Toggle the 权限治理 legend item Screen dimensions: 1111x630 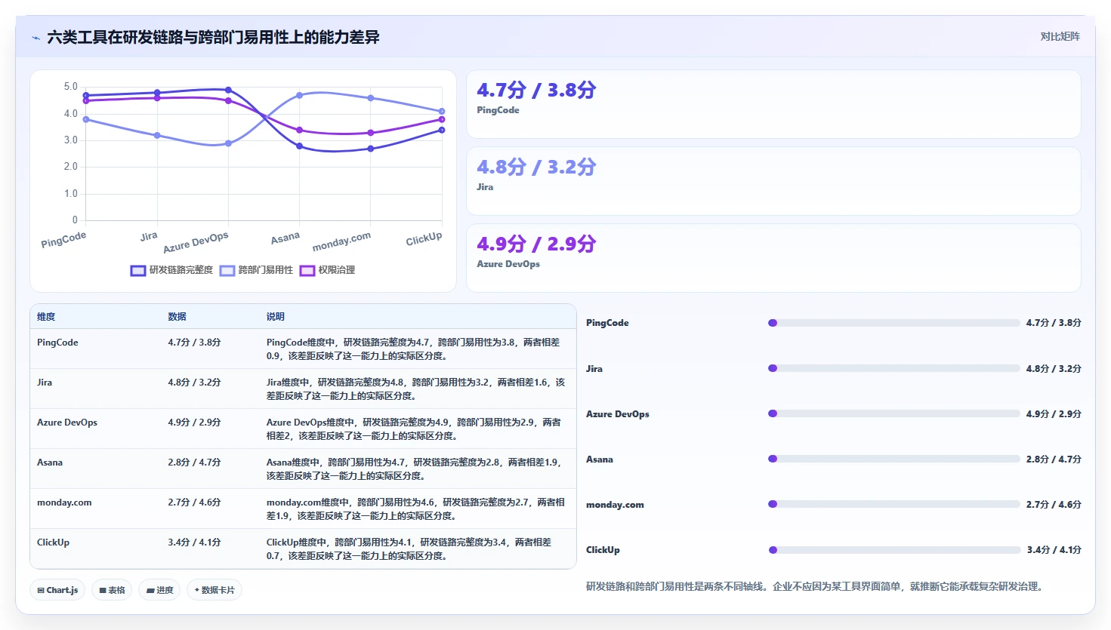(x=327, y=270)
